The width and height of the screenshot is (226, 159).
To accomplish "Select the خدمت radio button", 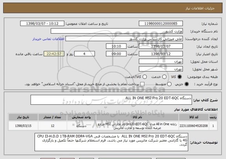I will click(x=164, y=77).
